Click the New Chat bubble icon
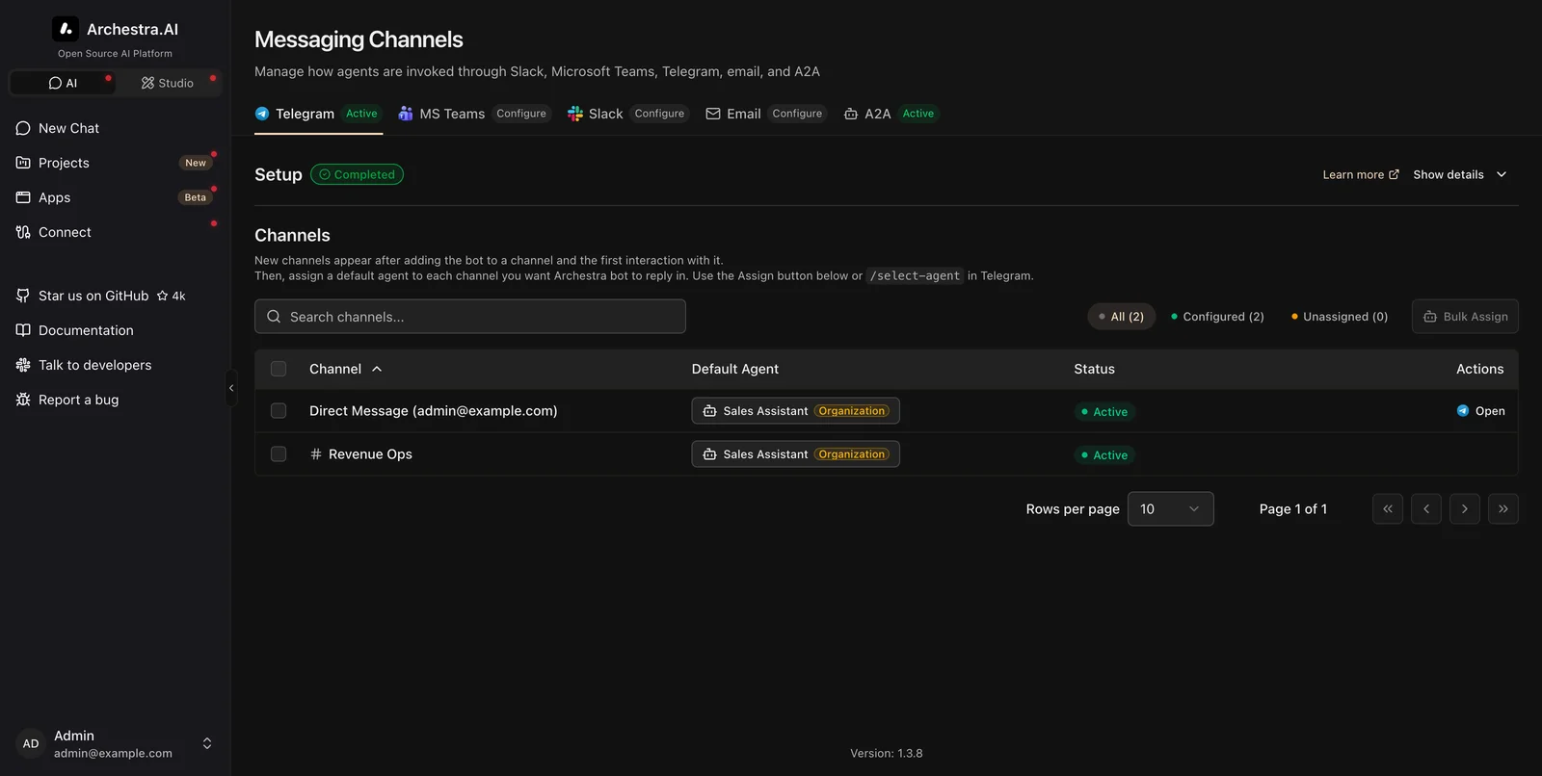The image size is (1542, 776). click(x=23, y=128)
